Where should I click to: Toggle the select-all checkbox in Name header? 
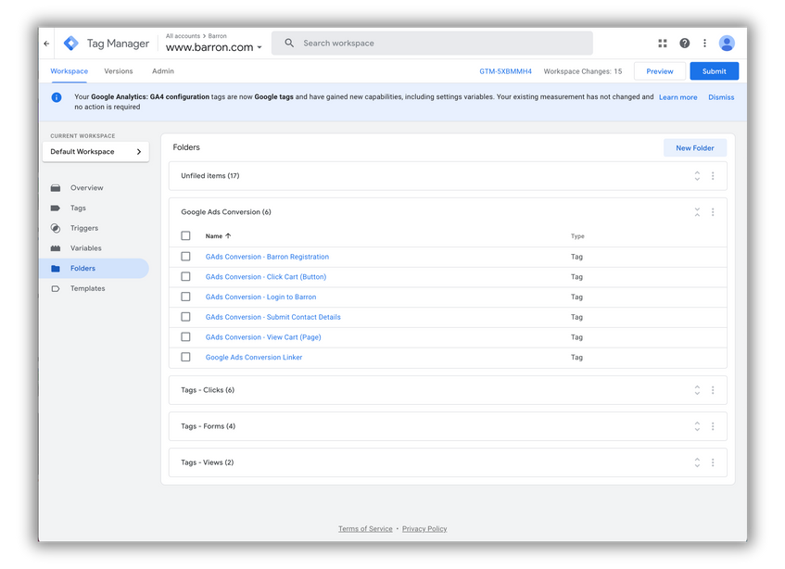coord(185,235)
